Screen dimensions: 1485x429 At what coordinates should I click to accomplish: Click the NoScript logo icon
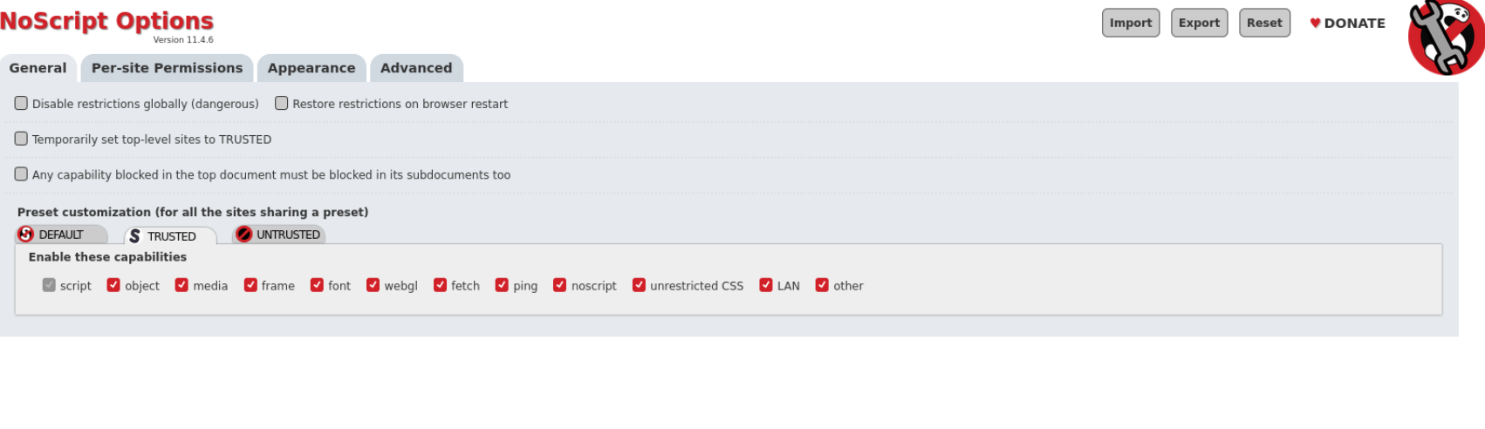pyautogui.click(x=1446, y=37)
